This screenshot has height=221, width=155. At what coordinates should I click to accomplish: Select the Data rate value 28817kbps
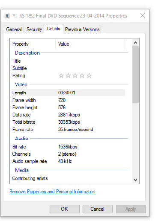tap(69, 115)
